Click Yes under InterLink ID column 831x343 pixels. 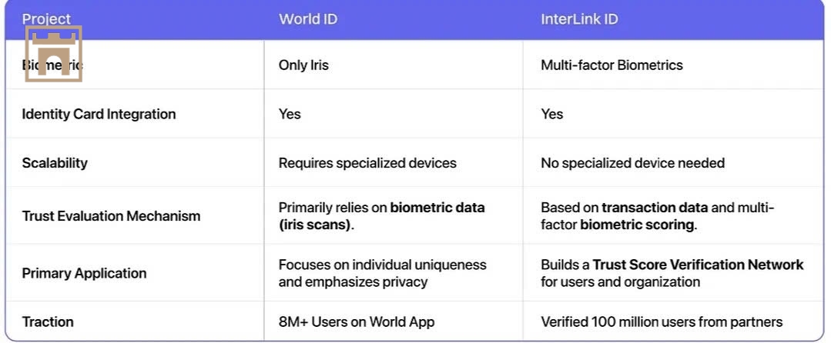click(551, 114)
